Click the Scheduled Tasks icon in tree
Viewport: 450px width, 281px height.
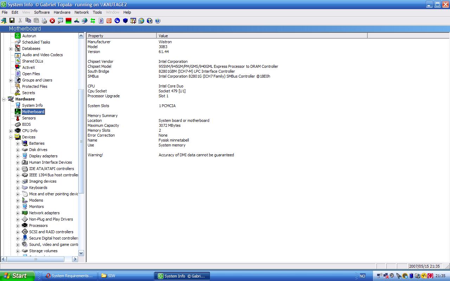click(x=18, y=42)
